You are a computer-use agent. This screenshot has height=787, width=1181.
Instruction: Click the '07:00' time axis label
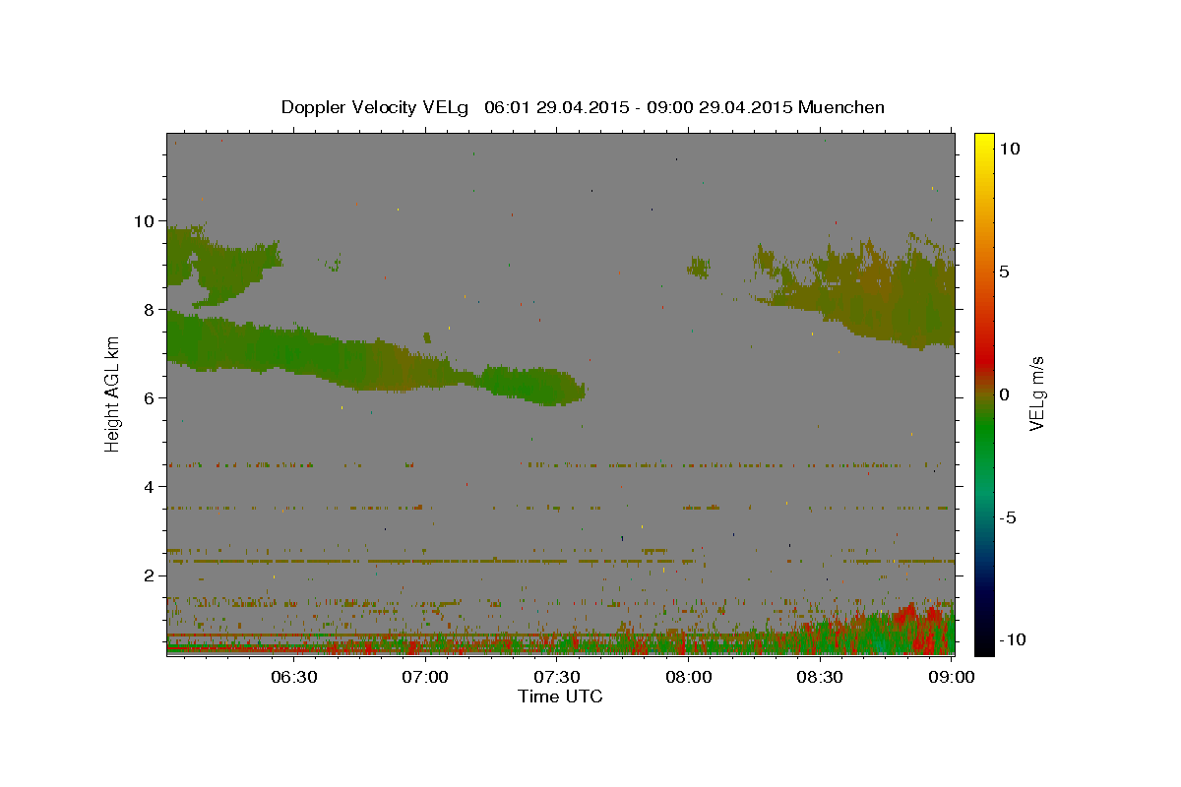click(427, 677)
